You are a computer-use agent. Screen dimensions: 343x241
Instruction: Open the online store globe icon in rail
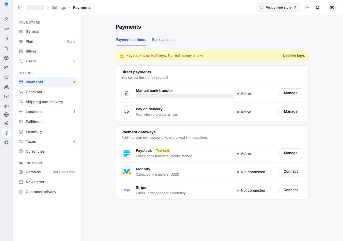(x=6, y=115)
